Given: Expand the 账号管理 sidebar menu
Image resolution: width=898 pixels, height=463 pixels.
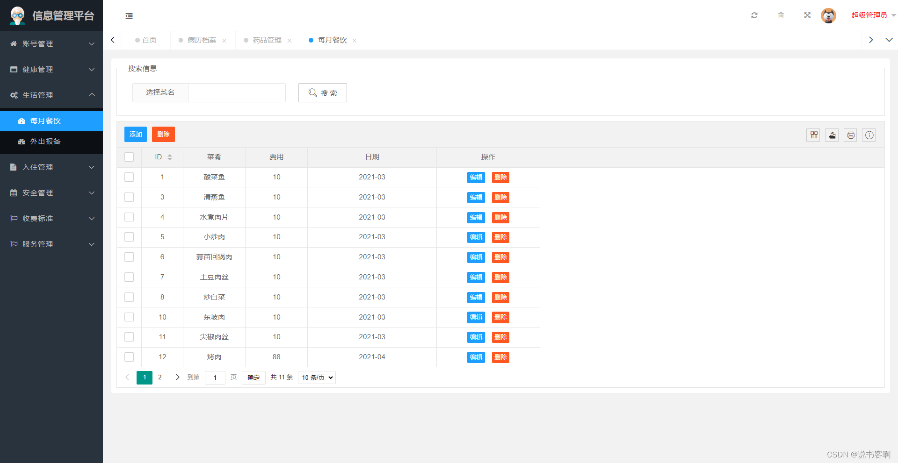Looking at the screenshot, I should 51,43.
